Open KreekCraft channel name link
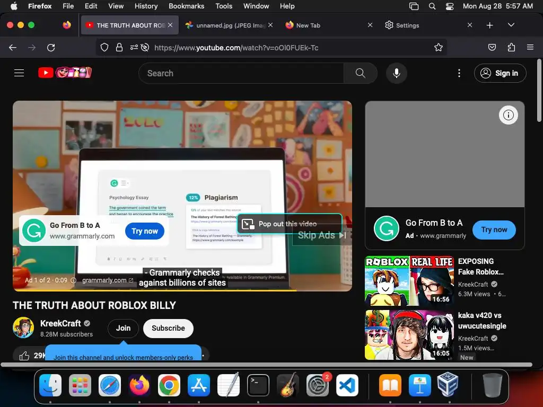543x407 pixels. click(x=60, y=323)
